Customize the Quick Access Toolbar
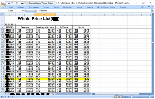 58,3
